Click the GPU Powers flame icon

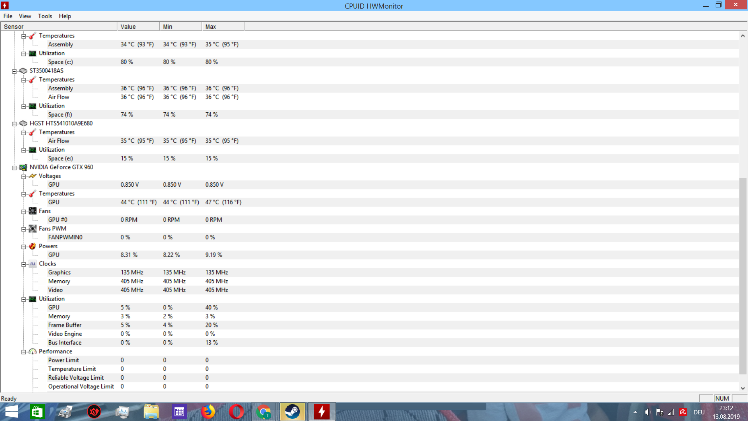click(x=33, y=246)
